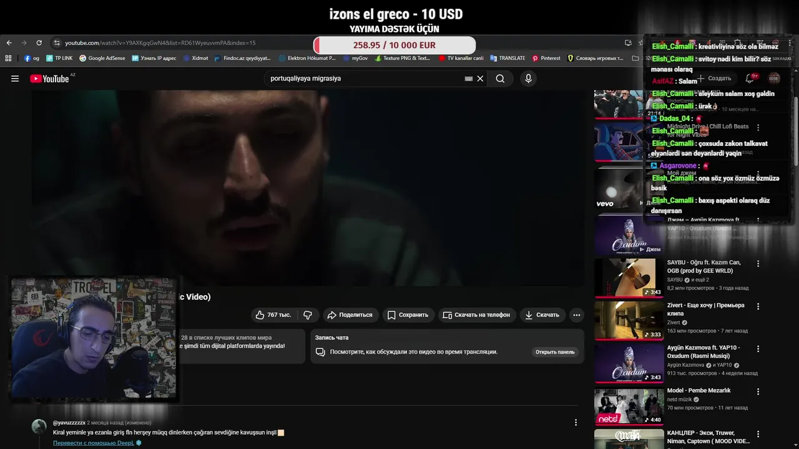Screen dimensions: 799x449
Task: Open the TV kanallar canli bookmark
Action: (461, 58)
